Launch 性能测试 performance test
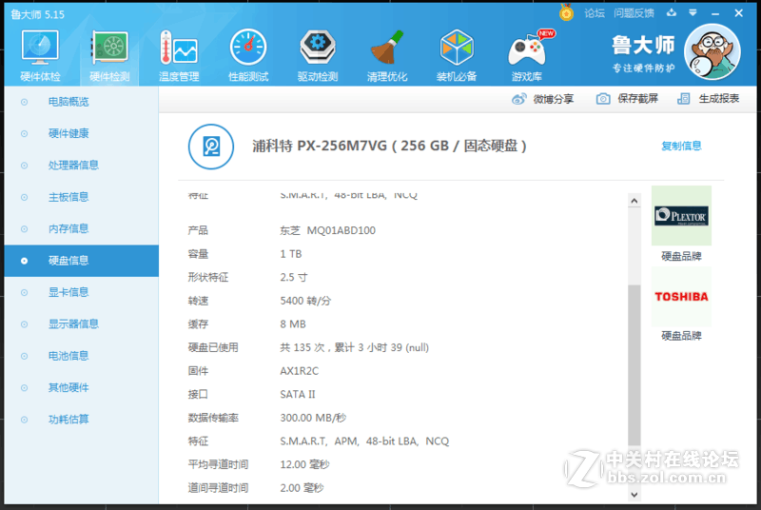 (x=248, y=56)
